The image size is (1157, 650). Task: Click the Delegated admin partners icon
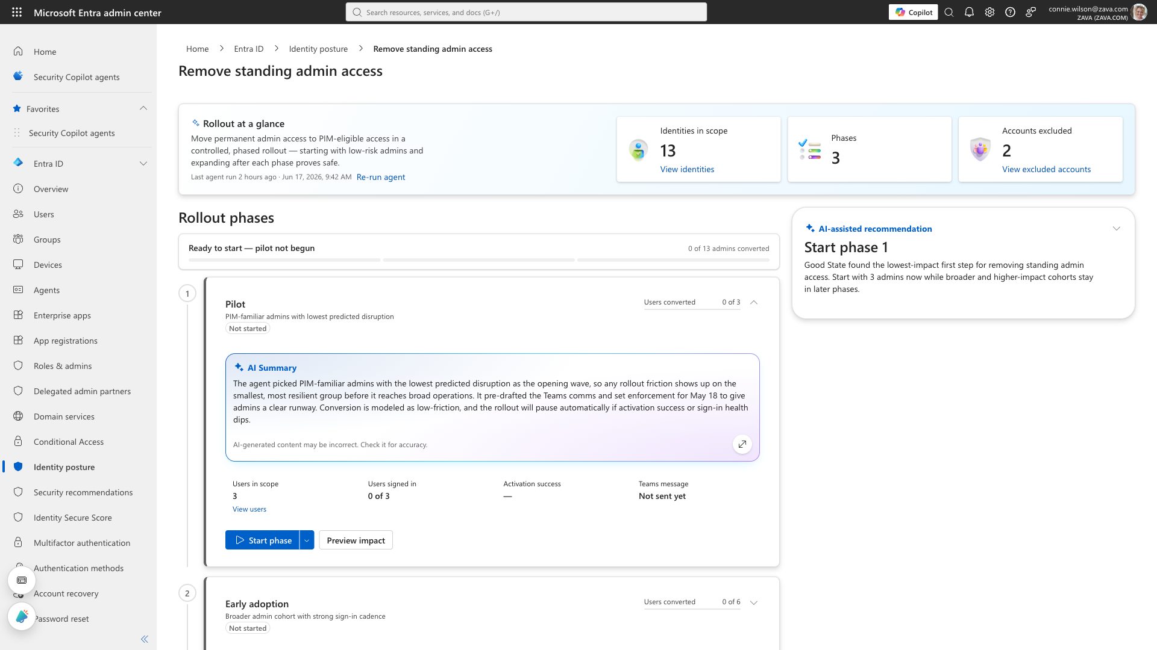click(x=18, y=391)
